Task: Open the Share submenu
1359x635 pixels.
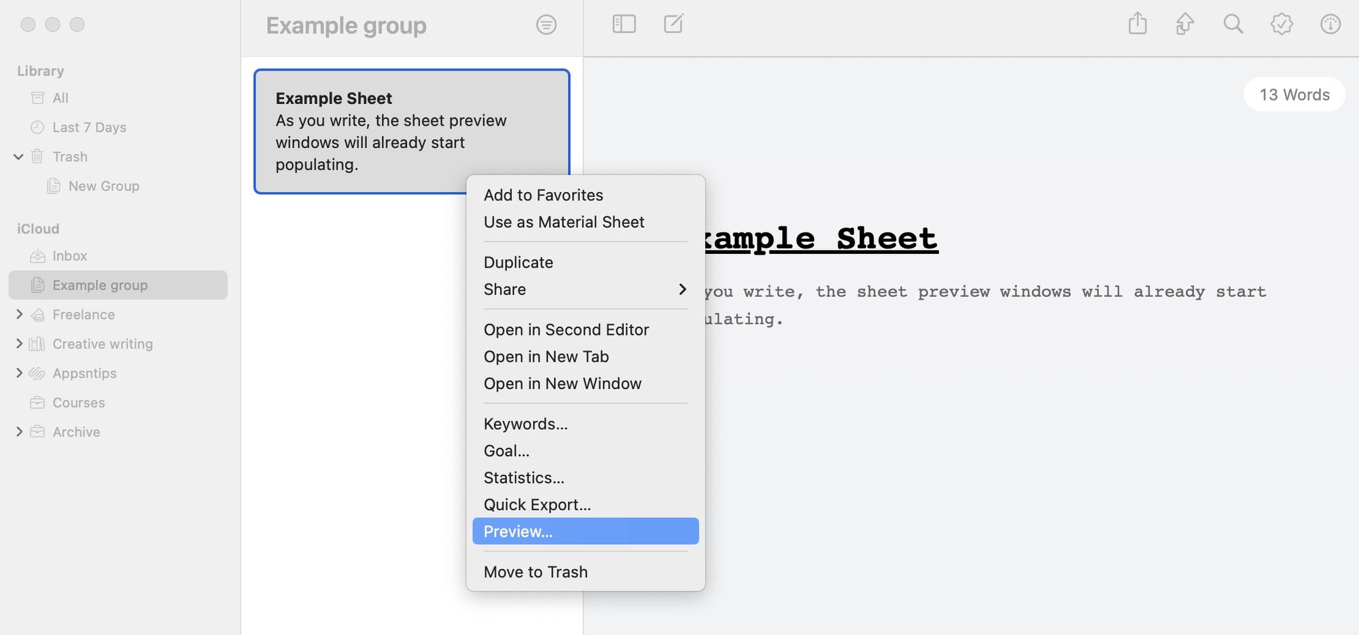Action: coord(584,289)
